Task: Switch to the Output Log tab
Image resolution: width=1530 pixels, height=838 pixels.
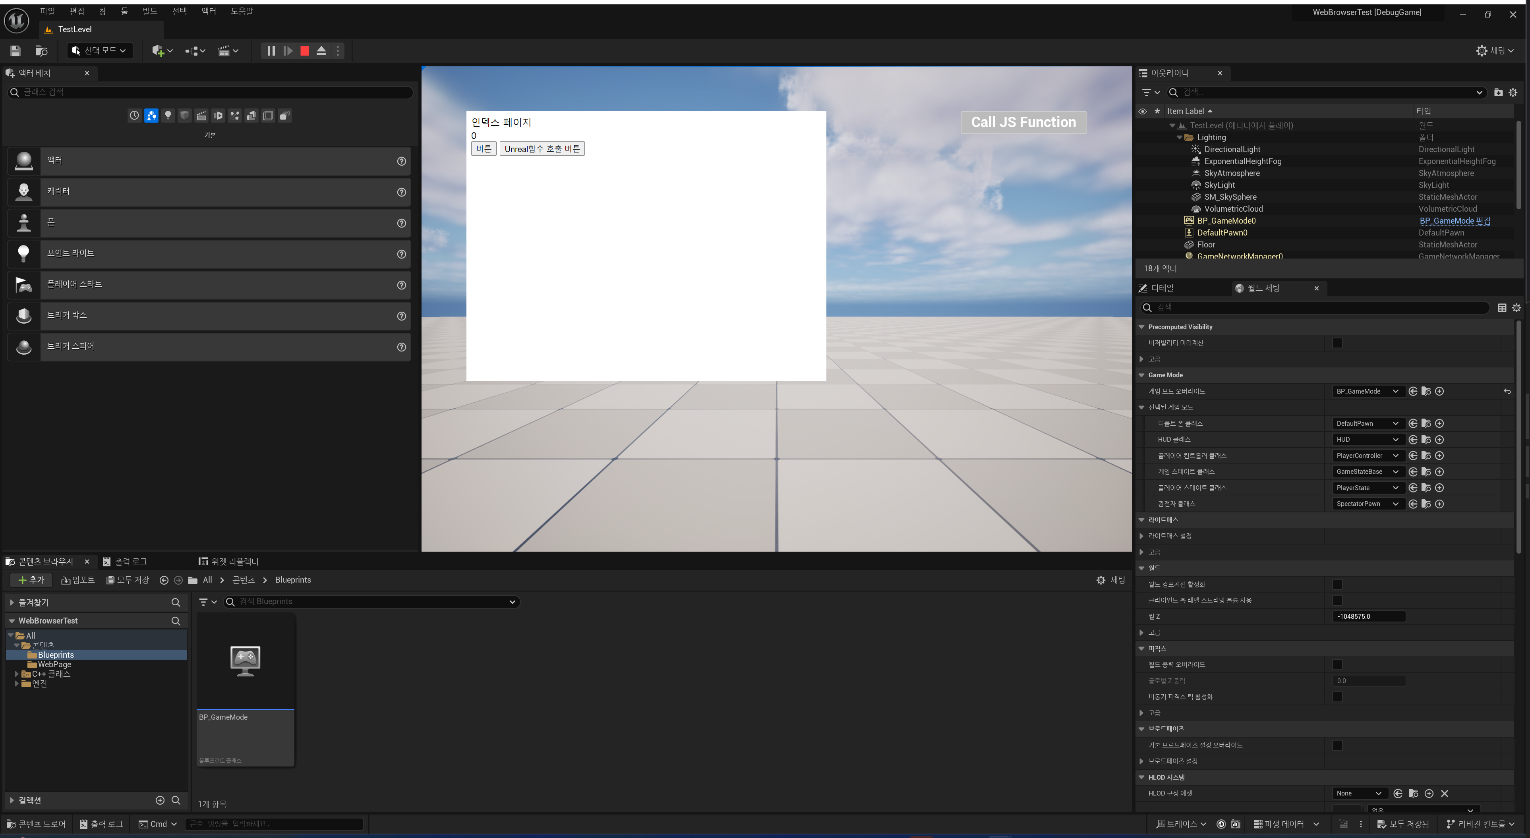Action: point(125,562)
